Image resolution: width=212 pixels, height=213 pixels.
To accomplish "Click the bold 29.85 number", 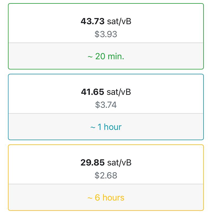I will [92, 162].
